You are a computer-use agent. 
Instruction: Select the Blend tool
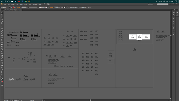pos(2,60)
